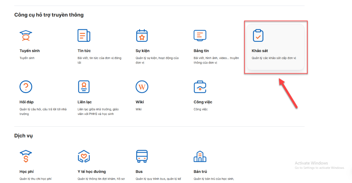Viewport: 352px width, 183px height.
Task: Click the Tuyển sinh title text
Action: (x=30, y=51)
